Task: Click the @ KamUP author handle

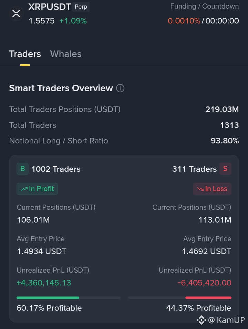Action: [226, 320]
